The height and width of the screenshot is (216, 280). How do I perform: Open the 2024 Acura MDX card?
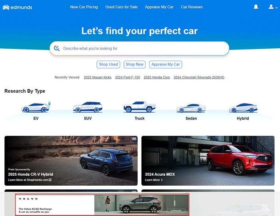point(208,161)
